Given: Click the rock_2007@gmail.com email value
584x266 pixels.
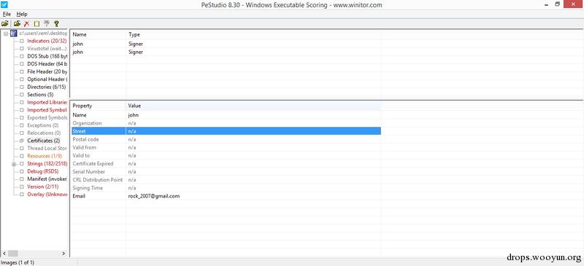Looking at the screenshot, I should [x=154, y=196].
